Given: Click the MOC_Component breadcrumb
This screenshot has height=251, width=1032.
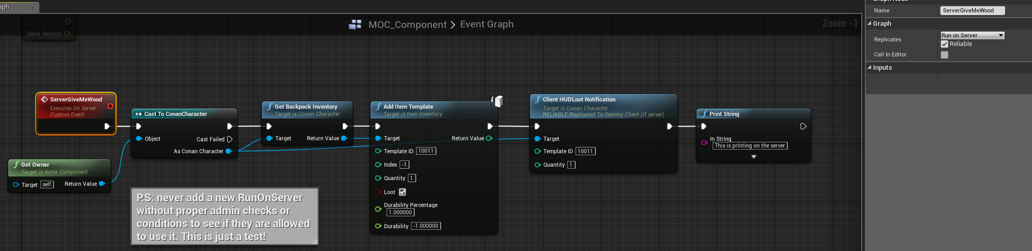Looking at the screenshot, I should point(407,24).
